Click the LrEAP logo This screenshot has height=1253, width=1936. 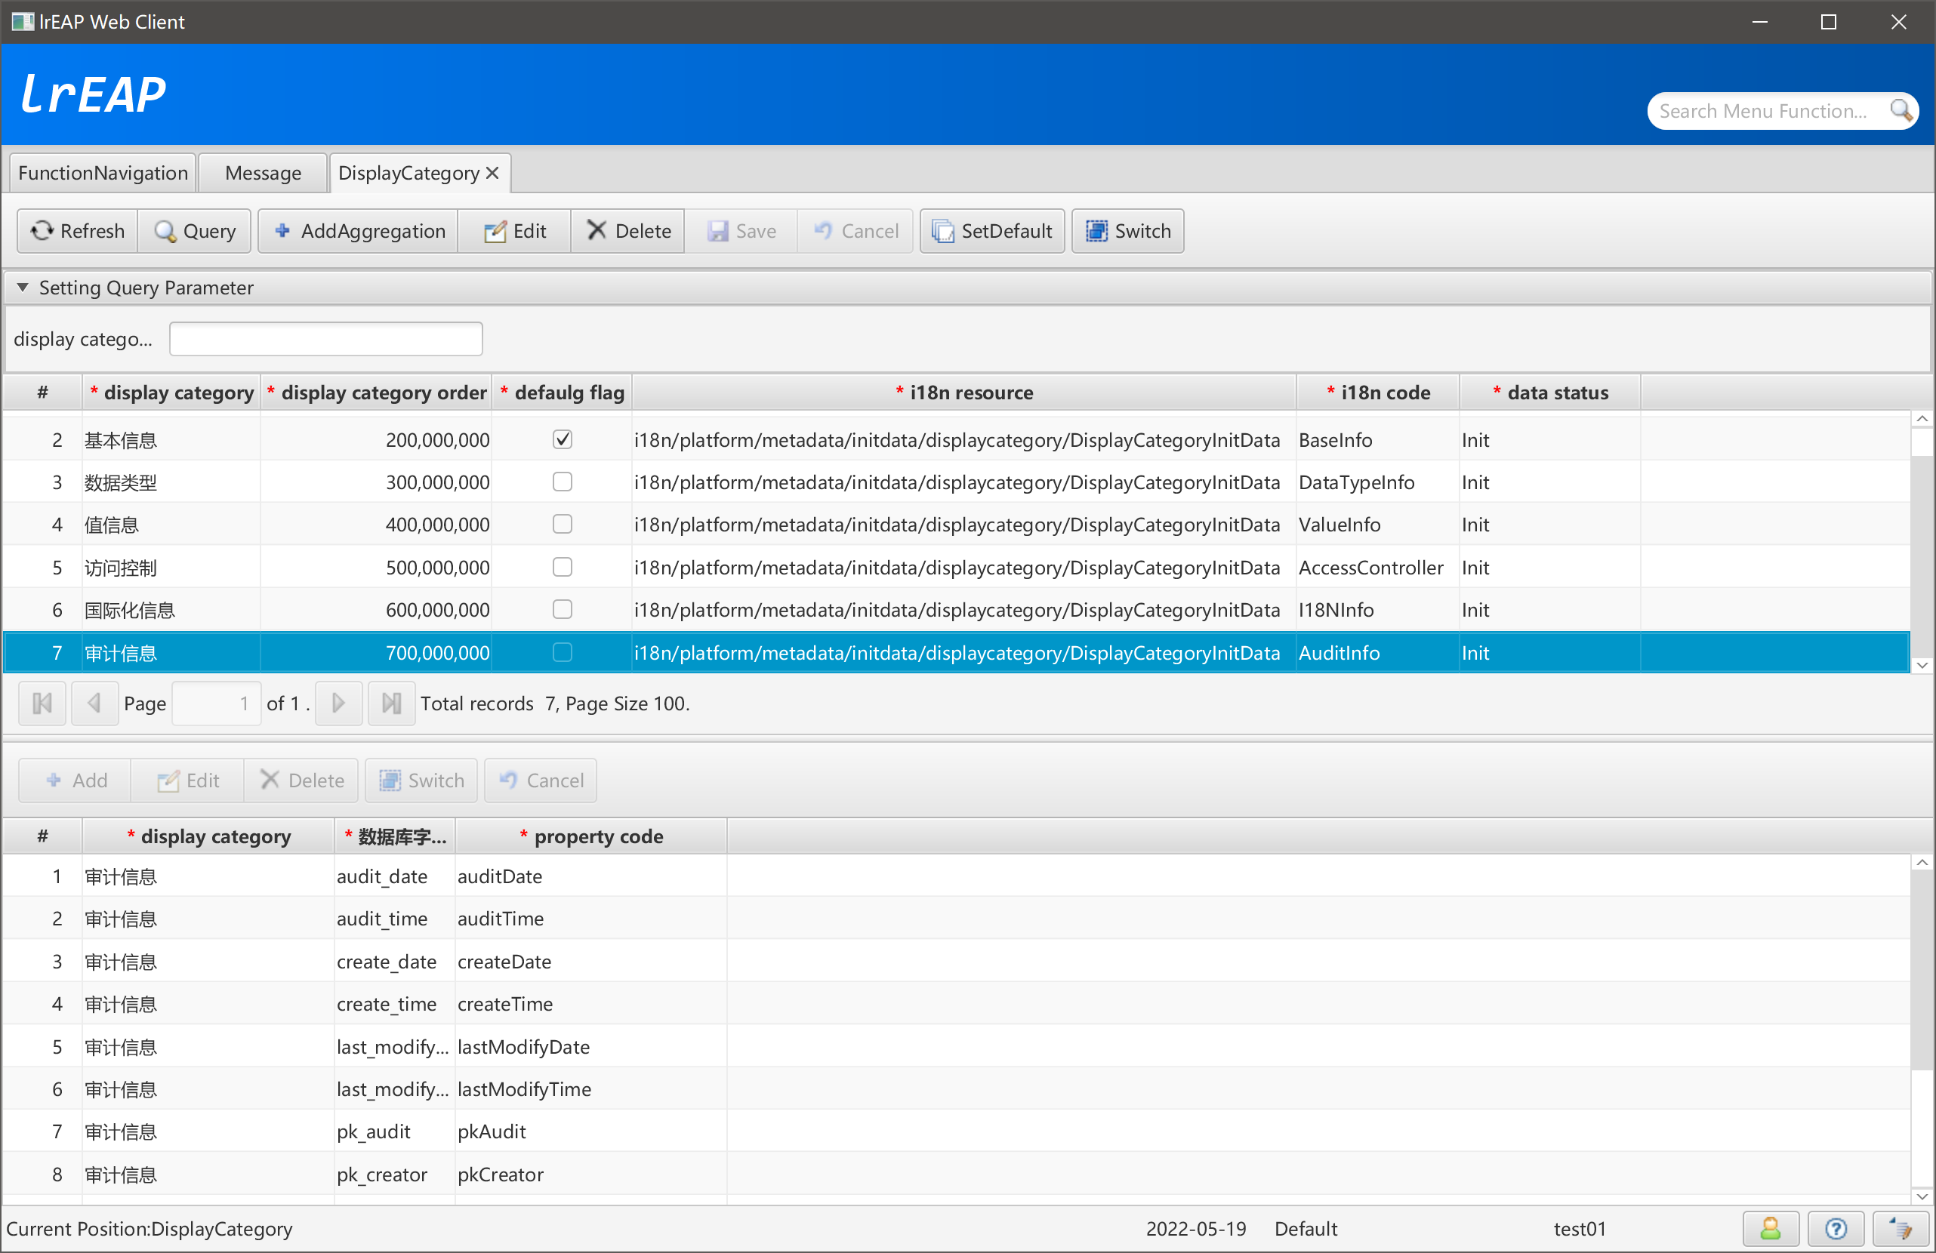[93, 94]
